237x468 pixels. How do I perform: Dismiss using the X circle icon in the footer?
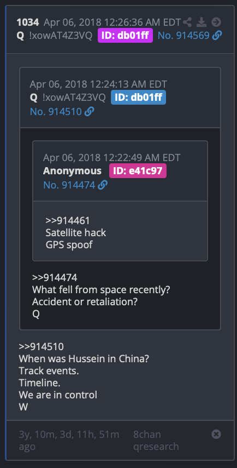(x=216, y=434)
